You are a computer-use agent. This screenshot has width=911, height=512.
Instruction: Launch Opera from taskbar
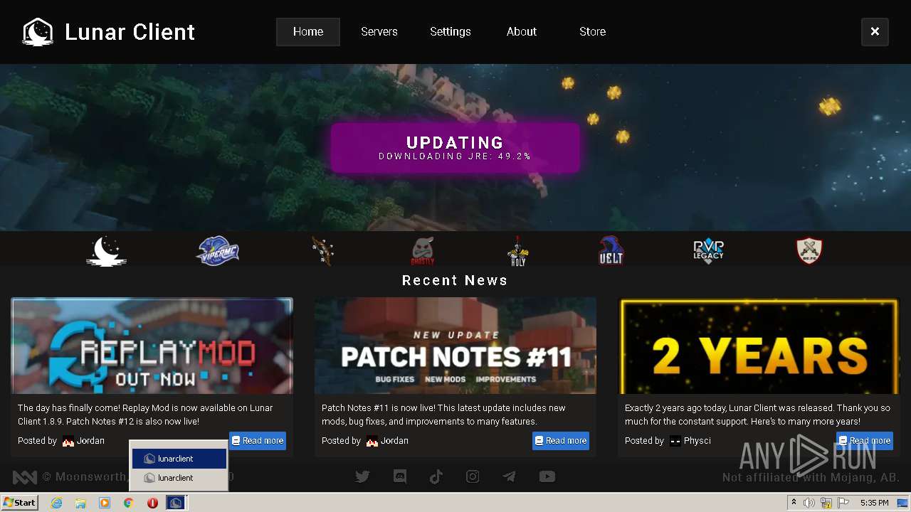coord(152,503)
